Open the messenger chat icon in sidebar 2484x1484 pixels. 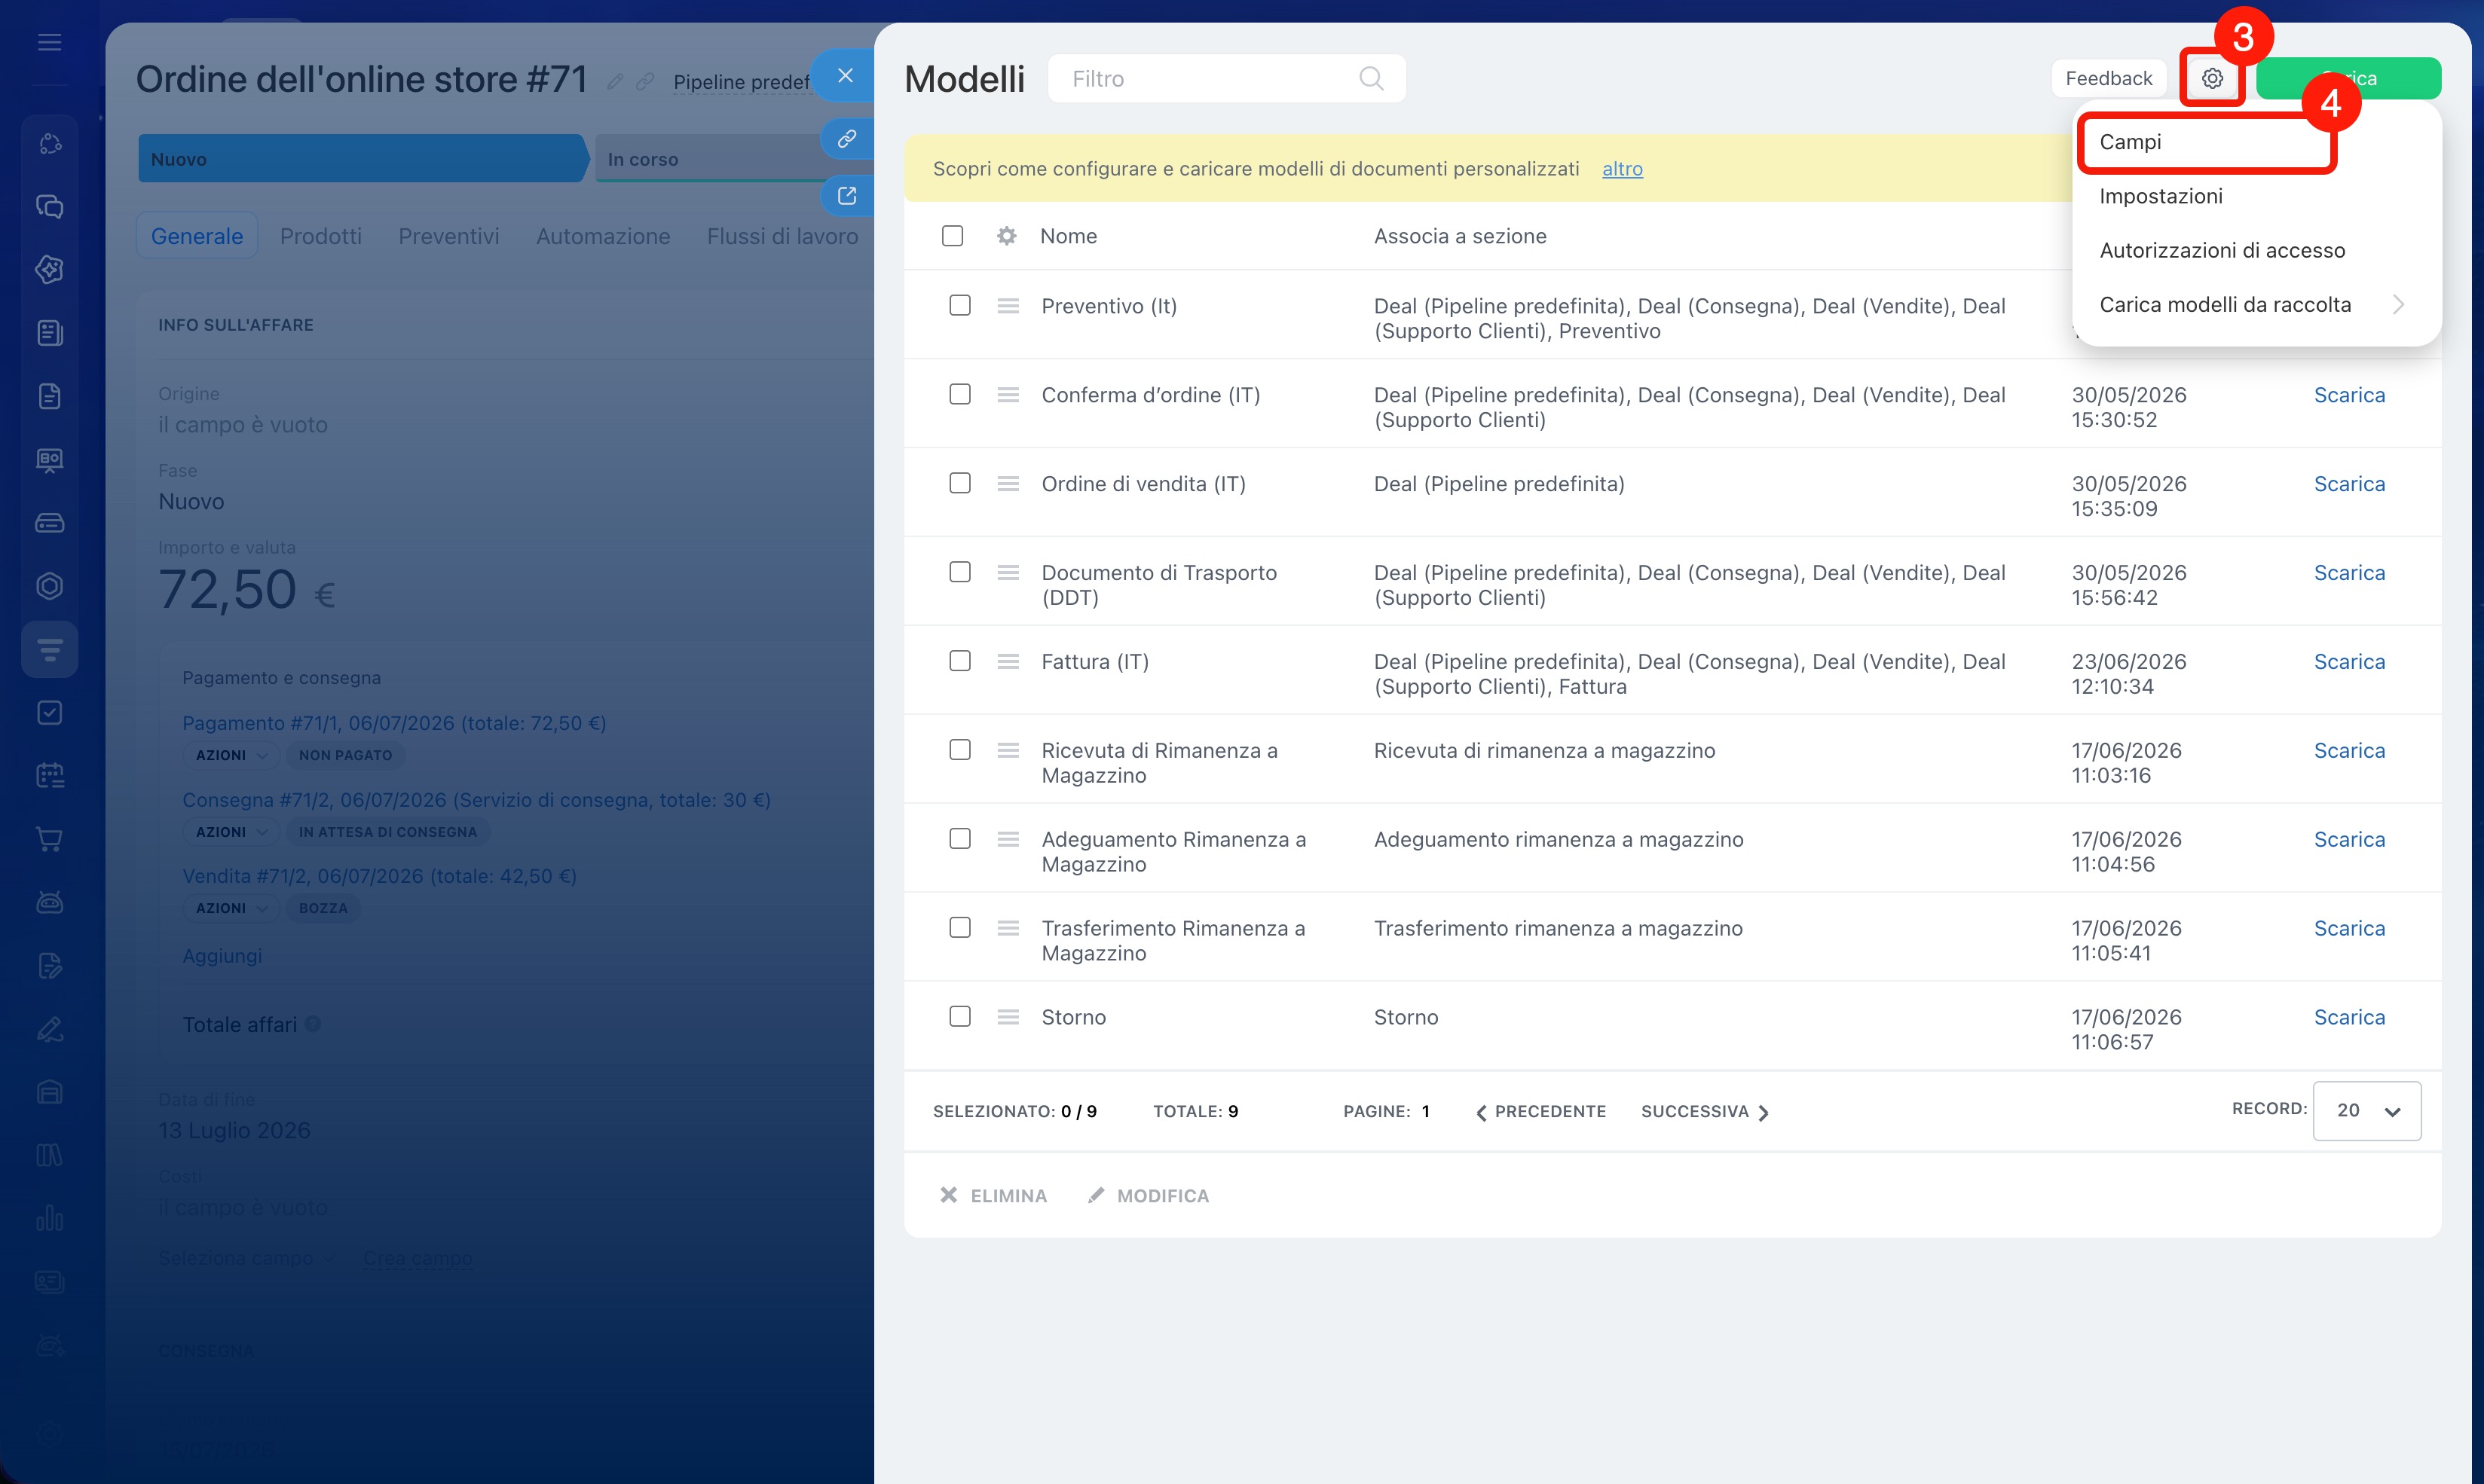coord(49,207)
